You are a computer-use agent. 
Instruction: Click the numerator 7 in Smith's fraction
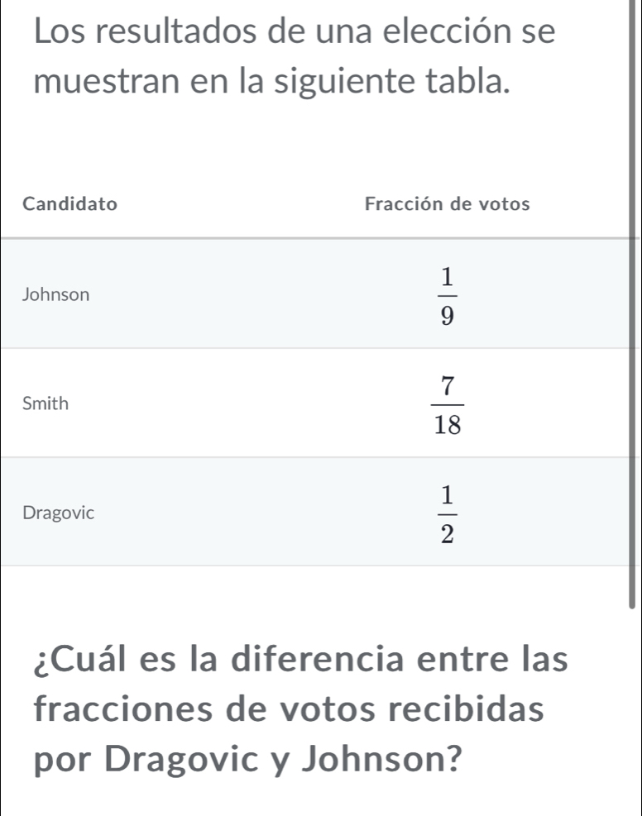[x=447, y=385]
